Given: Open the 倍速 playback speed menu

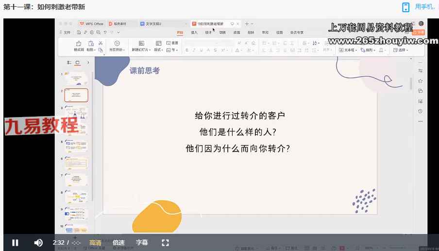Looking at the screenshot, I should click(118, 243).
